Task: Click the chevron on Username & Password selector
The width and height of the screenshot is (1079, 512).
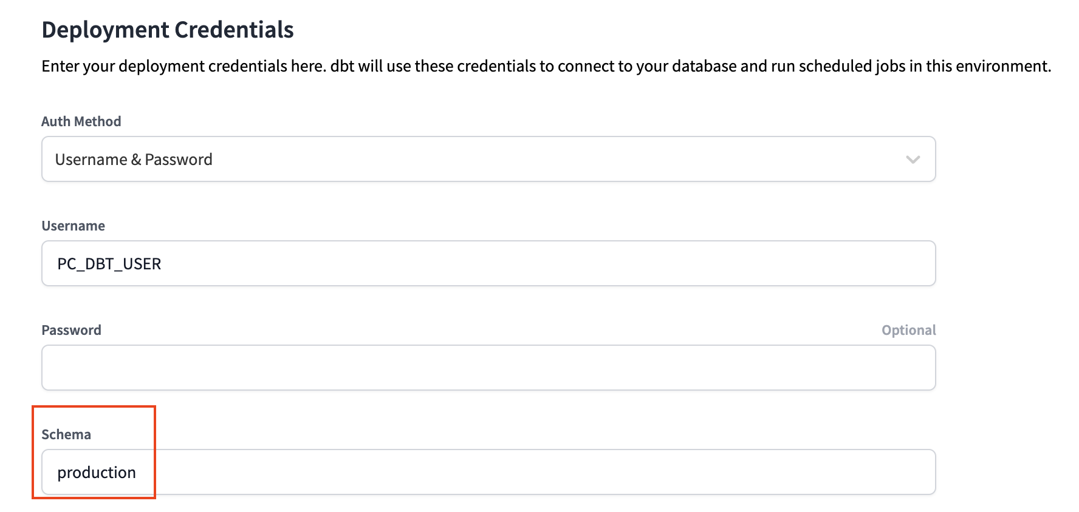Action: pyautogui.click(x=912, y=160)
